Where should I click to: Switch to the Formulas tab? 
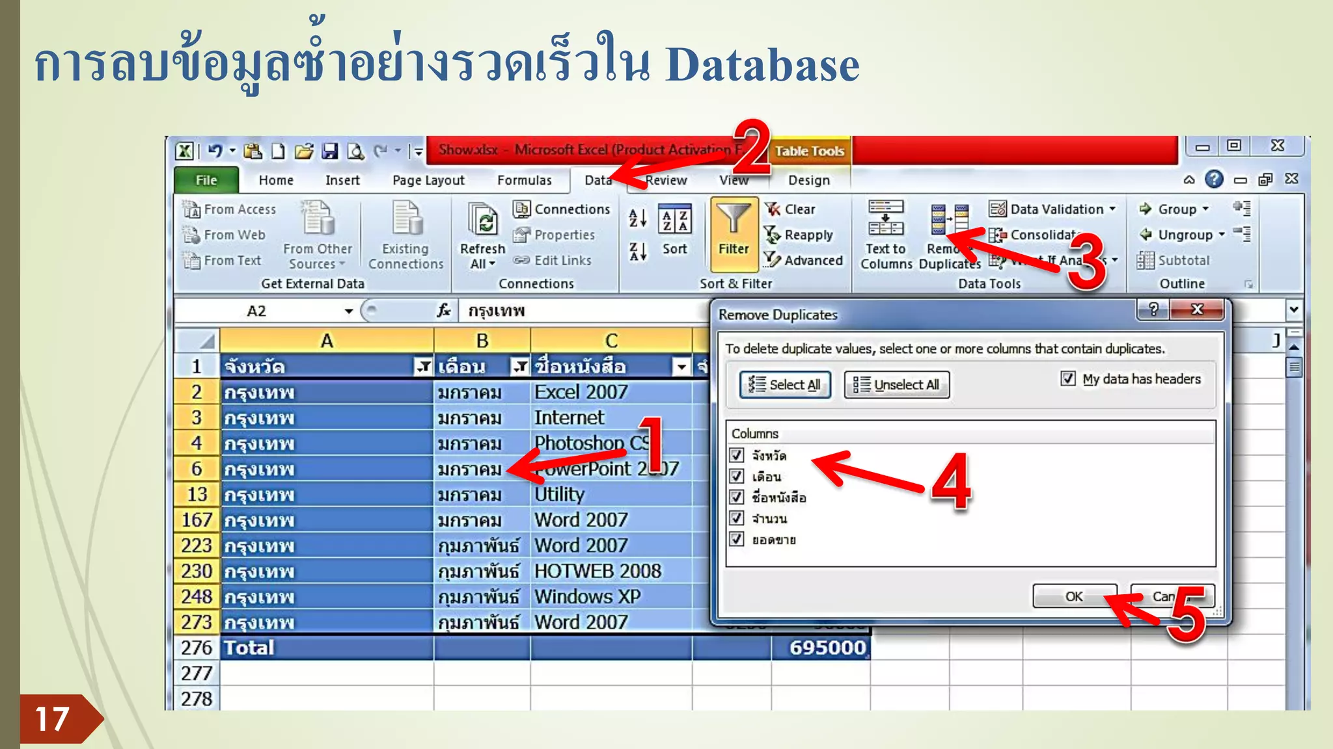[525, 180]
